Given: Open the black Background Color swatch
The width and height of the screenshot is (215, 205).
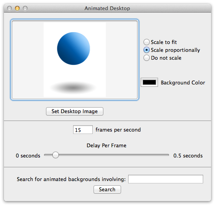Looking at the screenshot, I should [149, 82].
